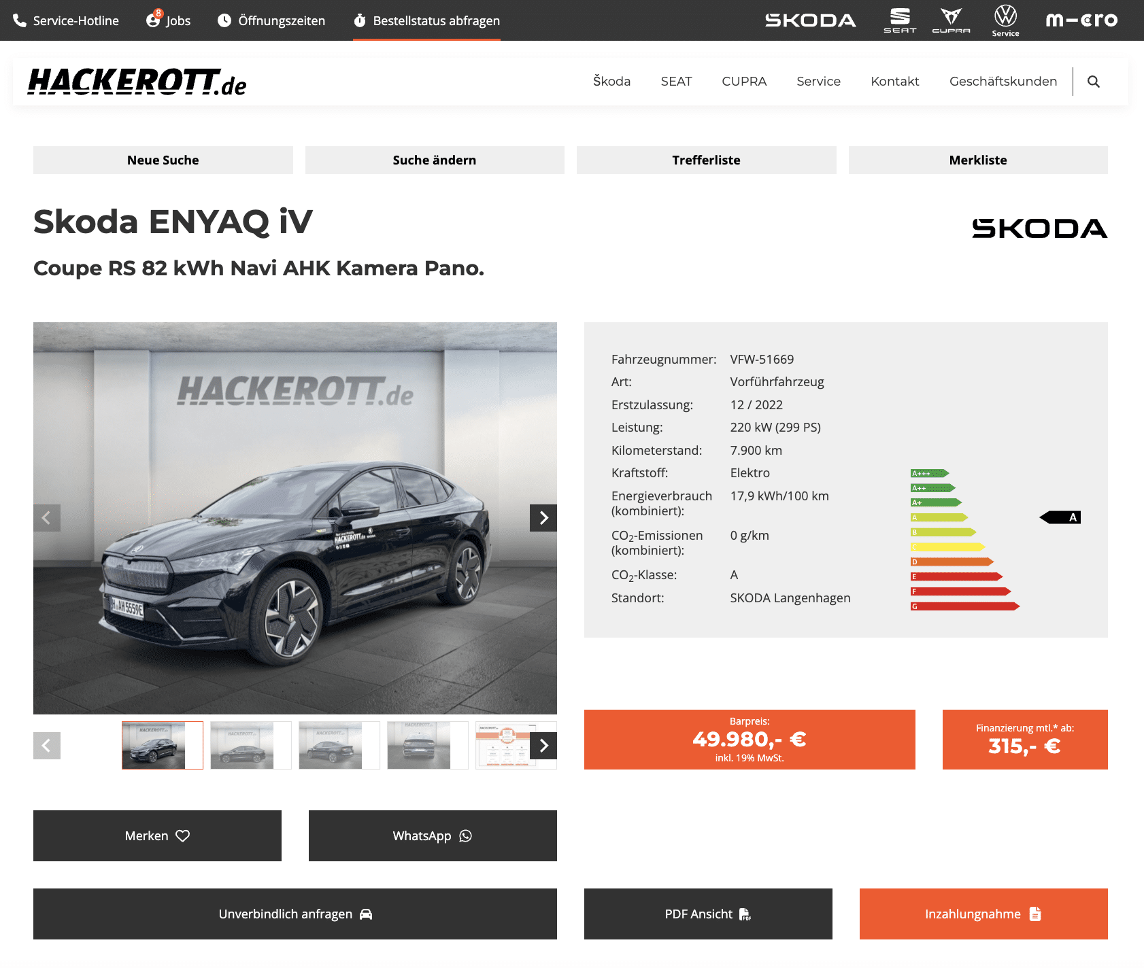The height and width of the screenshot is (968, 1144).
Task: Select the fifth document thumbnail
Action: coord(503,745)
